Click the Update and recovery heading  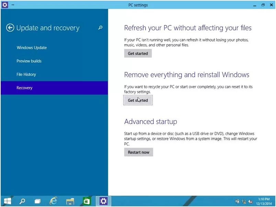coord(48,28)
